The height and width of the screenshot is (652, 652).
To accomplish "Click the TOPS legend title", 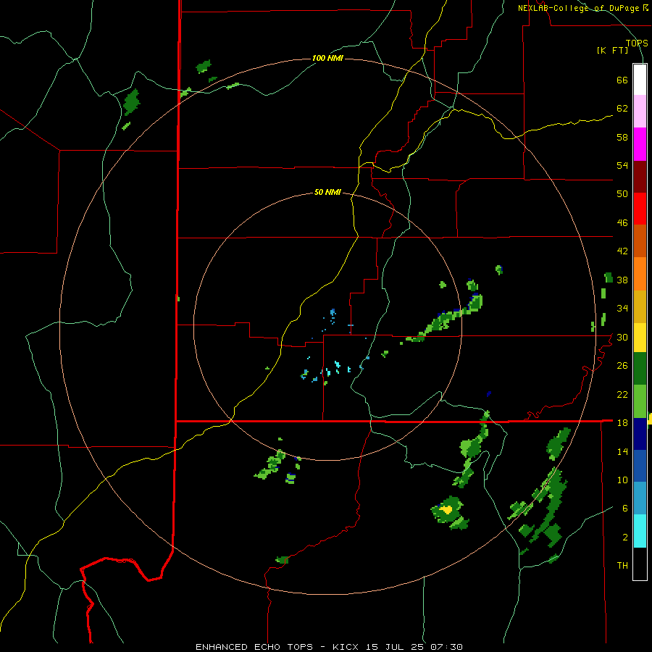I will click(637, 43).
